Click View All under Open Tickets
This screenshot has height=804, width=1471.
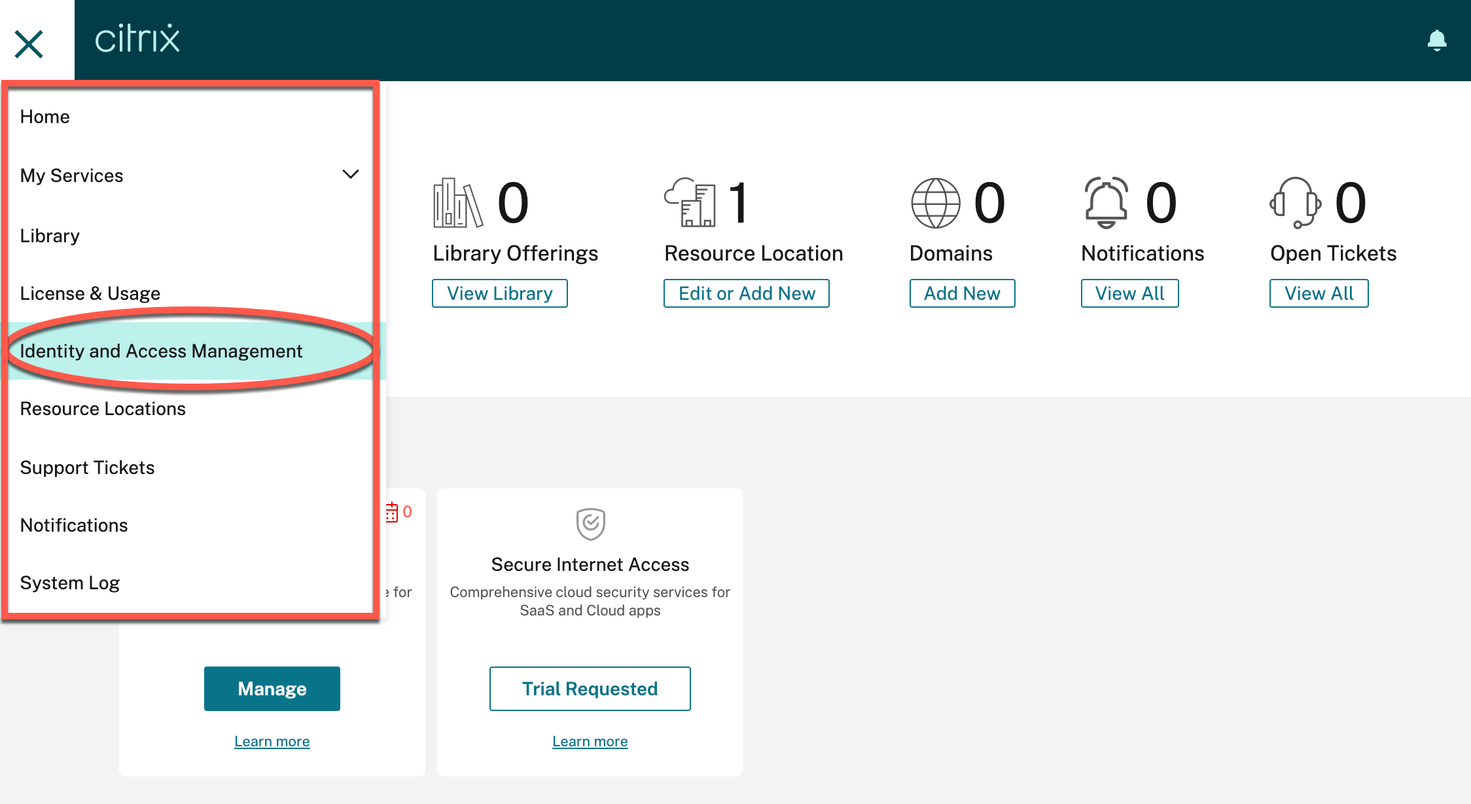[x=1319, y=293]
